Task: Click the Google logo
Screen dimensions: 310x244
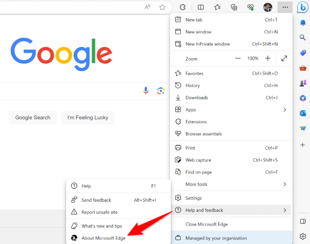Action: 61,54
